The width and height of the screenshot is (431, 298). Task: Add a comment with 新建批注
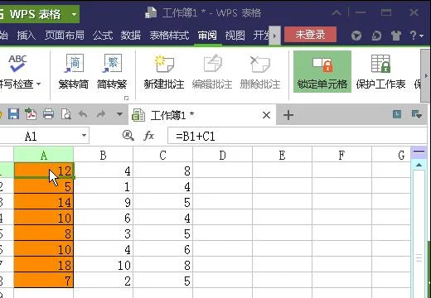click(x=164, y=72)
